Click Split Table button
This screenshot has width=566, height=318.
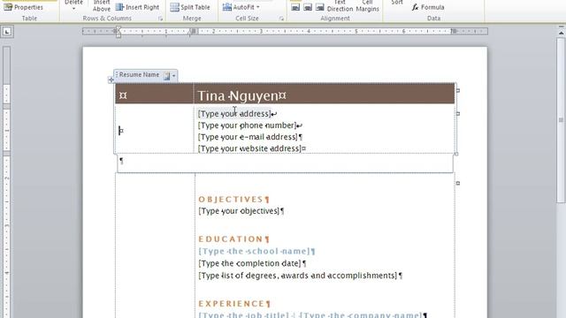coord(190,7)
